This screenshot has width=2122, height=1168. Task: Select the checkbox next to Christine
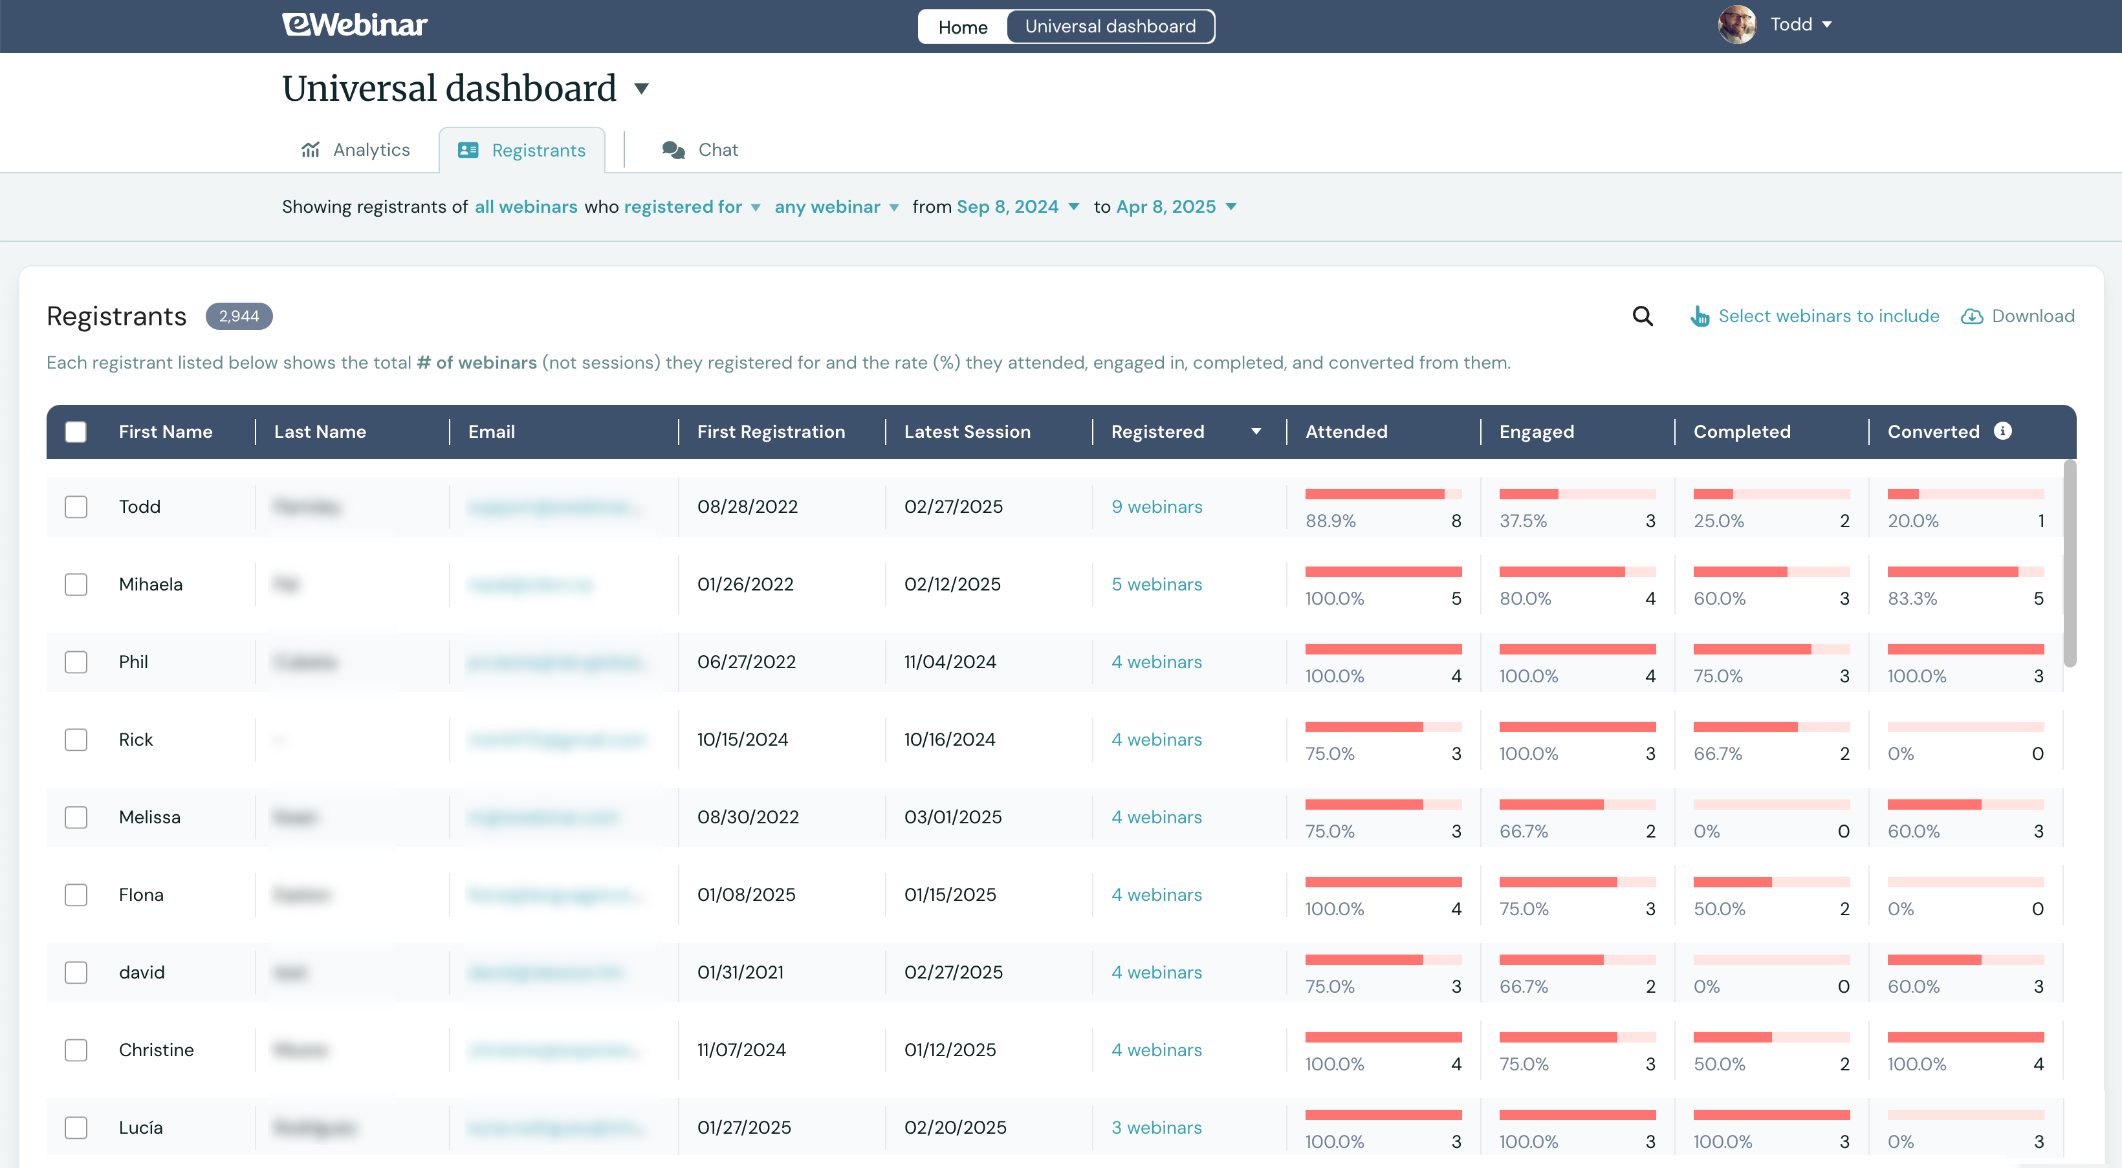point(76,1050)
